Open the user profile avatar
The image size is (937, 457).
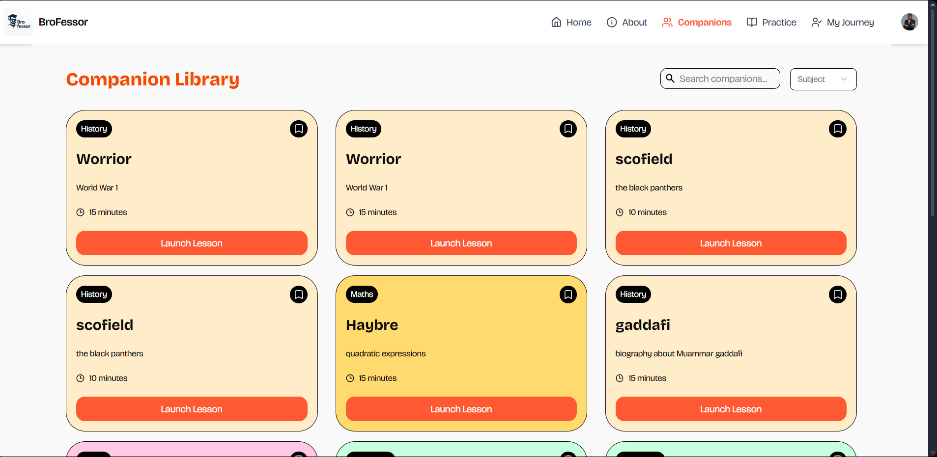909,22
